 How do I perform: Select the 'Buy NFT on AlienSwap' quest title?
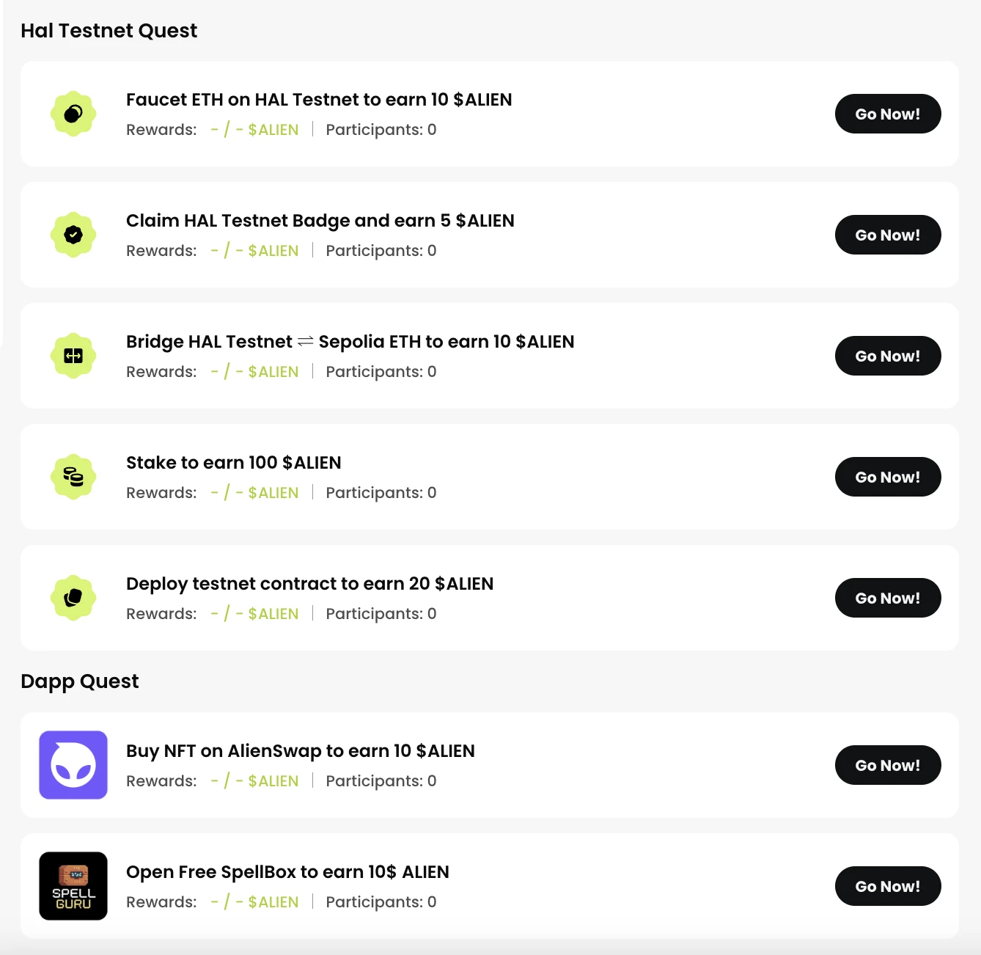(x=300, y=751)
